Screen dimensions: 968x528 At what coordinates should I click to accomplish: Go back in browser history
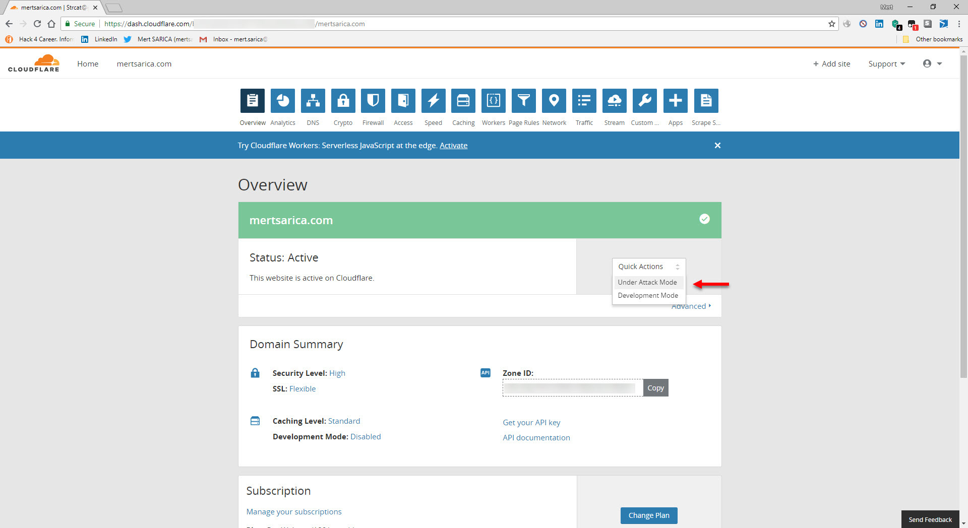(x=9, y=24)
